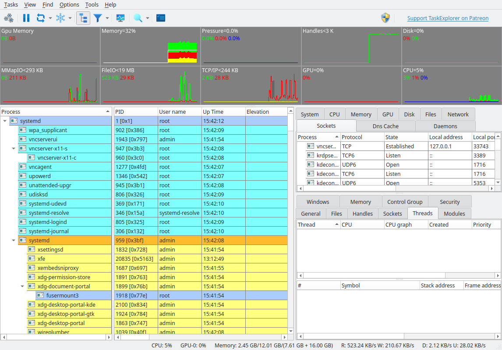The height and width of the screenshot is (350, 502).
Task: Open filter funnel dropdown arrow
Action: tap(107, 18)
